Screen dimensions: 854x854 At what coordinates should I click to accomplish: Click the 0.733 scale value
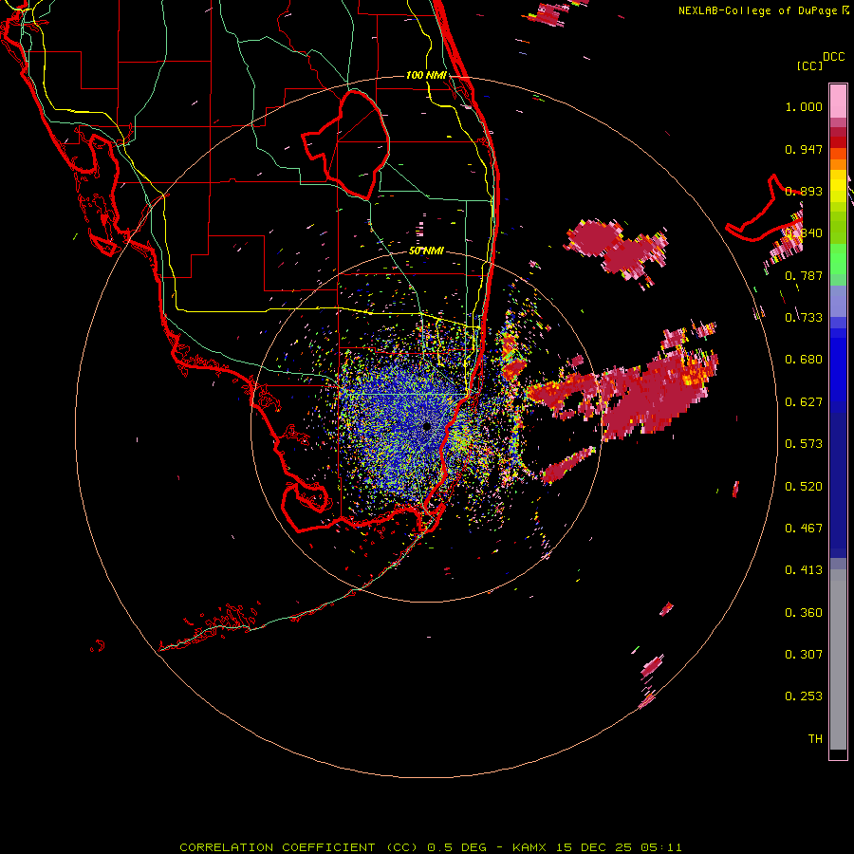pos(804,318)
